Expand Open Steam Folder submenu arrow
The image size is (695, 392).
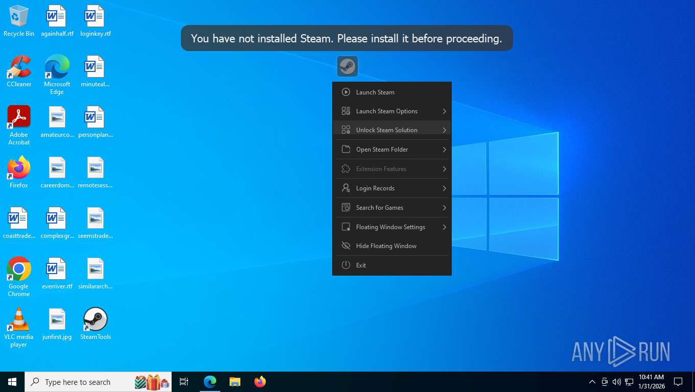[x=445, y=150]
